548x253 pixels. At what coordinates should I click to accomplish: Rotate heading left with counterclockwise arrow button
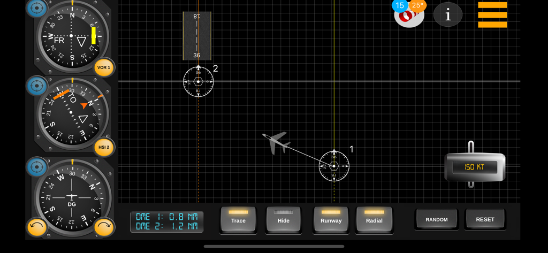pos(37,227)
